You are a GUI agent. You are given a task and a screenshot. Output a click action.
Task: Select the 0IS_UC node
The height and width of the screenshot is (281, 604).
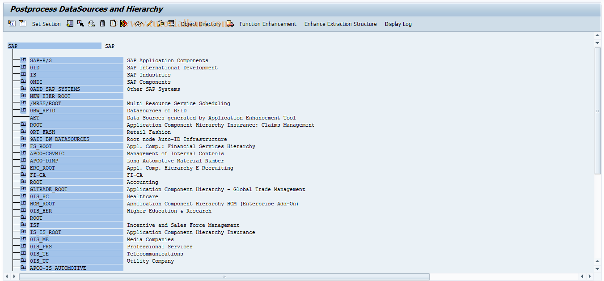76,261
